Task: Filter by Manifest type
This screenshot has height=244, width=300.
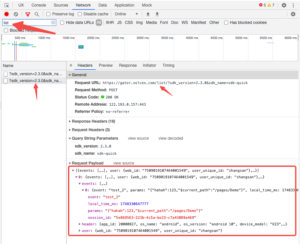Action: 198,23
